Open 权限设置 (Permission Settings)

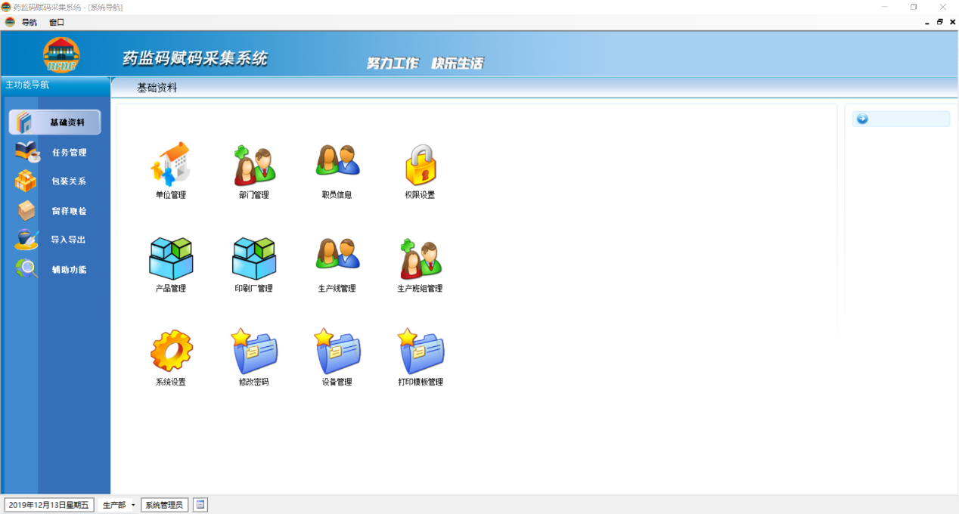(x=421, y=166)
